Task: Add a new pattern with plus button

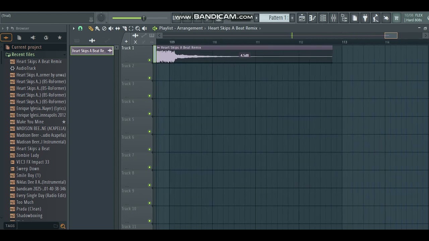Action: [292, 18]
